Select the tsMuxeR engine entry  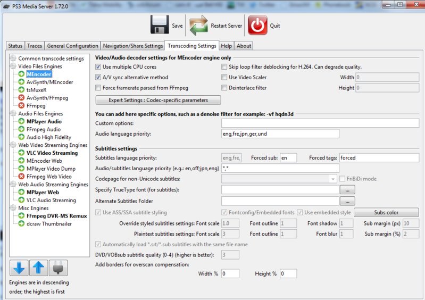(36, 90)
